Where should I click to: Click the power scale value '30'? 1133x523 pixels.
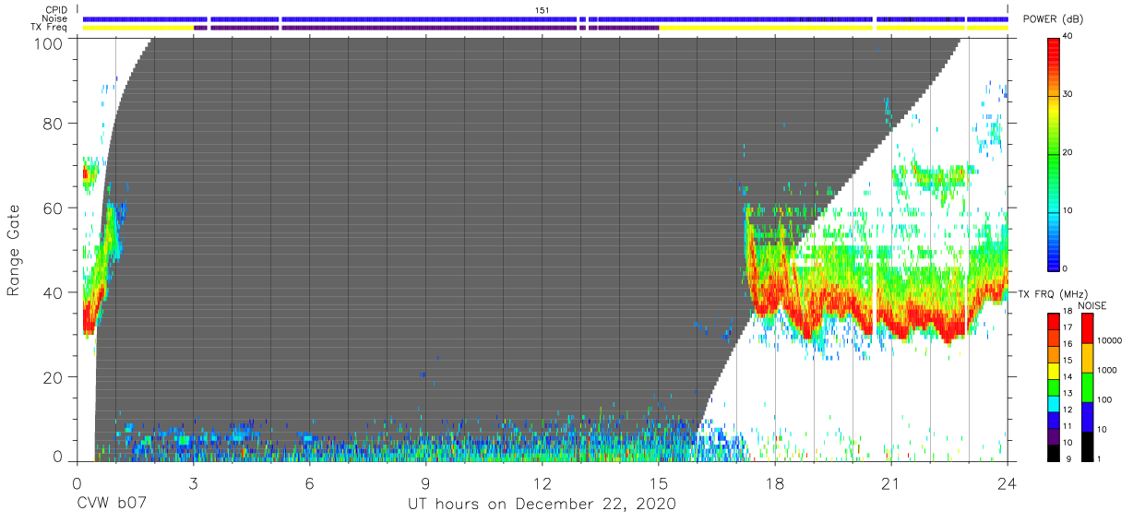click(x=1067, y=95)
